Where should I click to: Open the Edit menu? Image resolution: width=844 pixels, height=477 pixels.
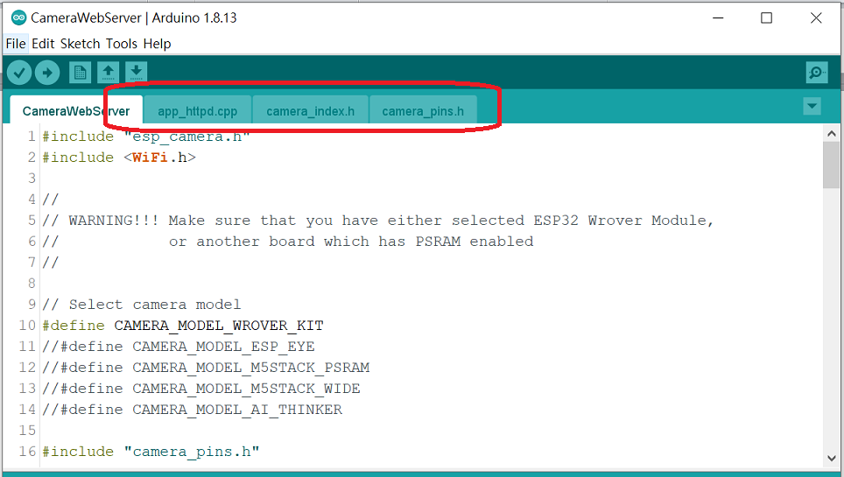(x=43, y=44)
